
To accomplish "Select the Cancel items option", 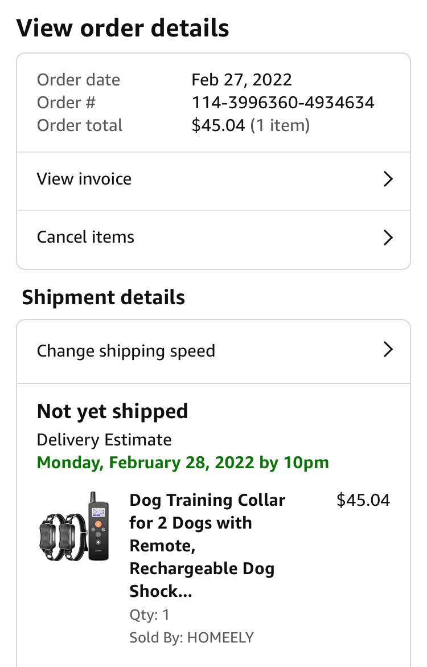I will [85, 237].
